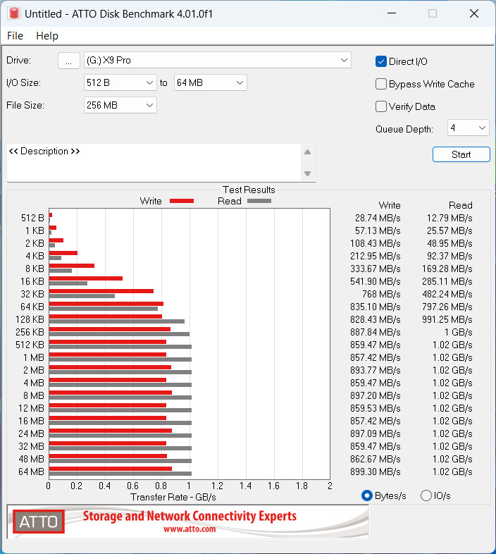Enable the Verify Data checkbox
Screen dimensions: 496x554
click(x=381, y=106)
